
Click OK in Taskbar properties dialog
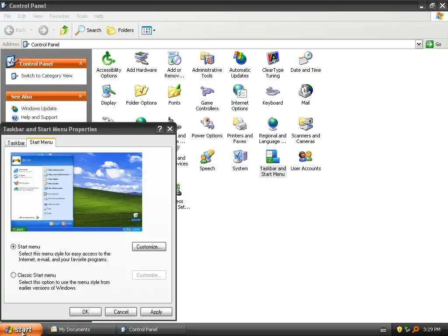point(85,311)
